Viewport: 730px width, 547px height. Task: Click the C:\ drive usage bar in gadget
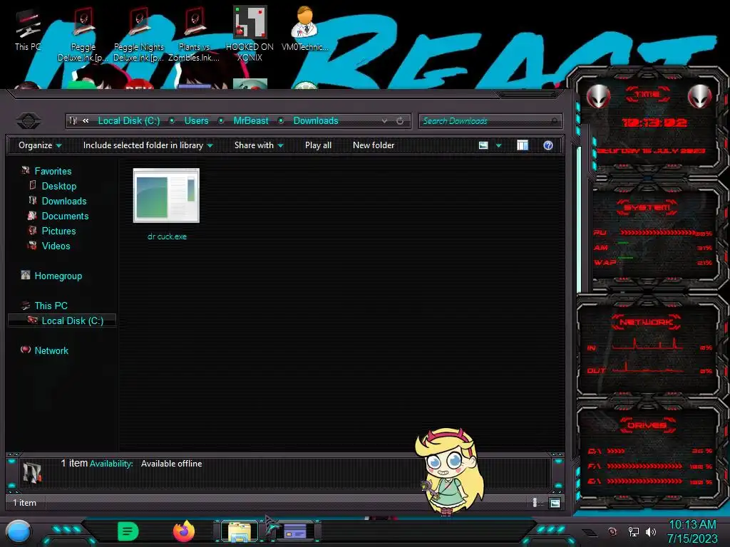[x=617, y=451]
